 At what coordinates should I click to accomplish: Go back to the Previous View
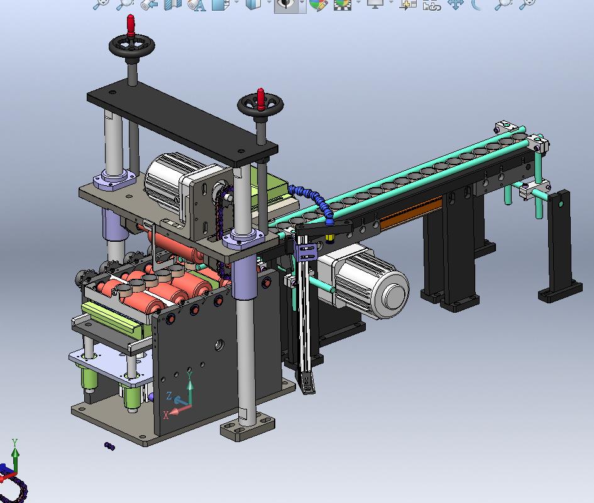(x=149, y=4)
